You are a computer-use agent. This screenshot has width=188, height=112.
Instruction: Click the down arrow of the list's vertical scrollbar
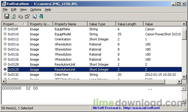point(184,77)
